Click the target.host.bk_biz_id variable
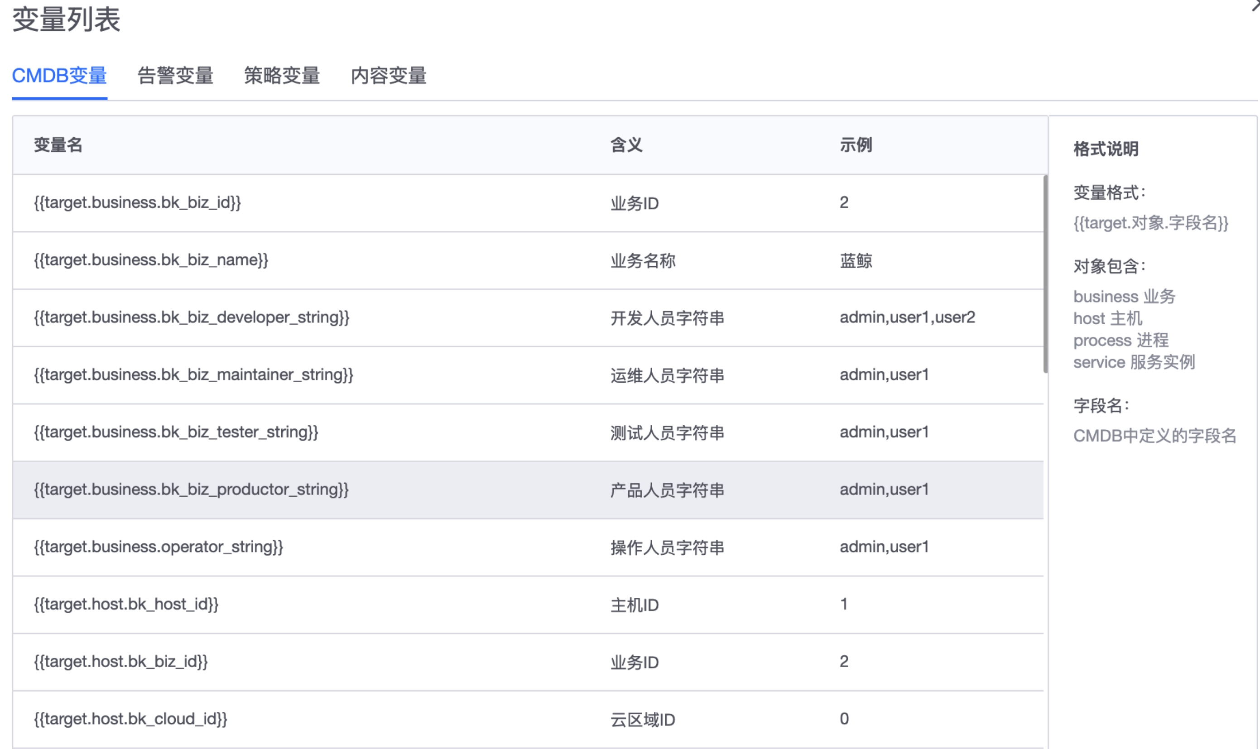This screenshot has height=749, width=1260. 120,662
